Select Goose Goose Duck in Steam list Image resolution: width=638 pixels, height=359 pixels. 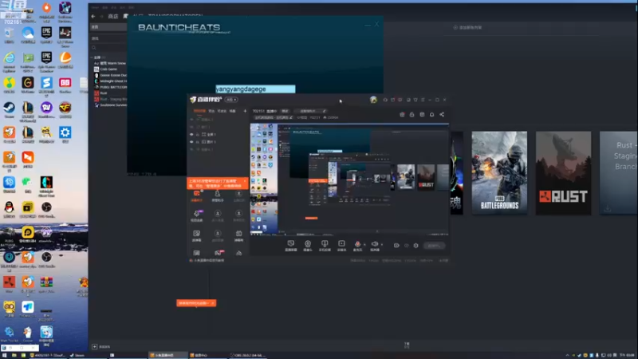(111, 75)
